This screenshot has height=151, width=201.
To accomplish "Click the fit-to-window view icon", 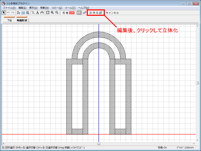I will (48, 13).
